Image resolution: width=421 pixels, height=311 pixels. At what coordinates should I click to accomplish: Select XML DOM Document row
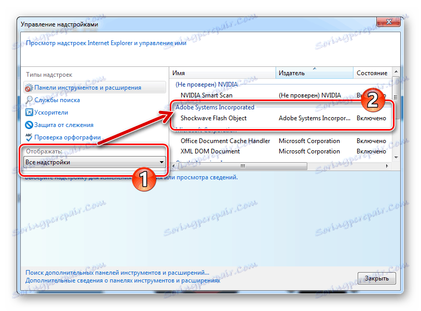tap(281, 151)
